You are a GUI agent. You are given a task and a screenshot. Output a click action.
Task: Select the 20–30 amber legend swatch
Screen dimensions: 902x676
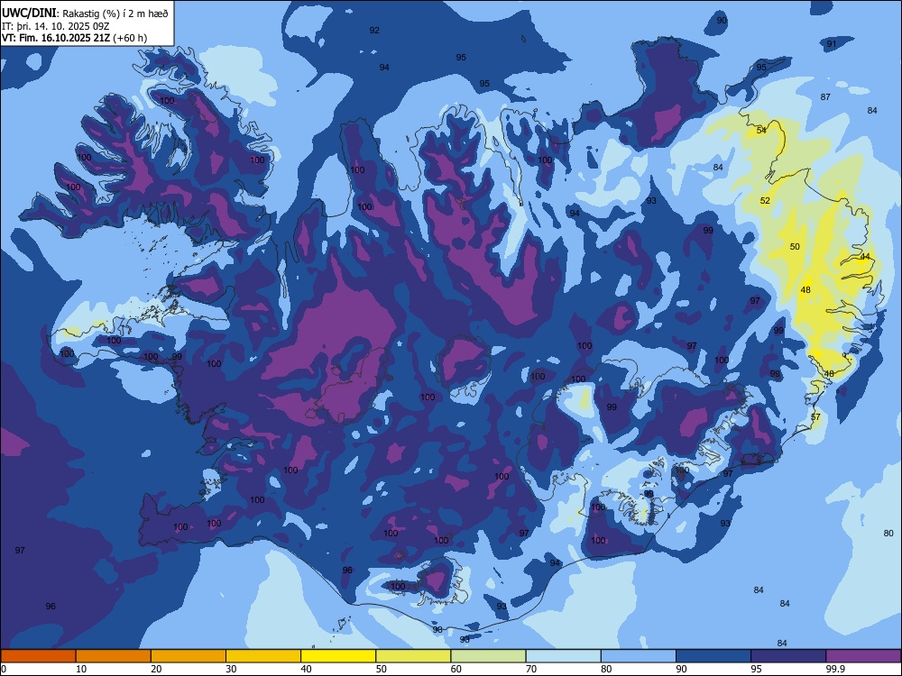(189, 656)
